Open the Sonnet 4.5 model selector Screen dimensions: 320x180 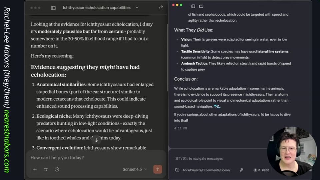pyautogui.click(x=135, y=169)
